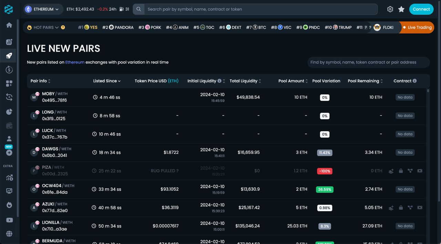
Task: Click the Find by symbol filter field
Action: pyautogui.click(x=368, y=62)
